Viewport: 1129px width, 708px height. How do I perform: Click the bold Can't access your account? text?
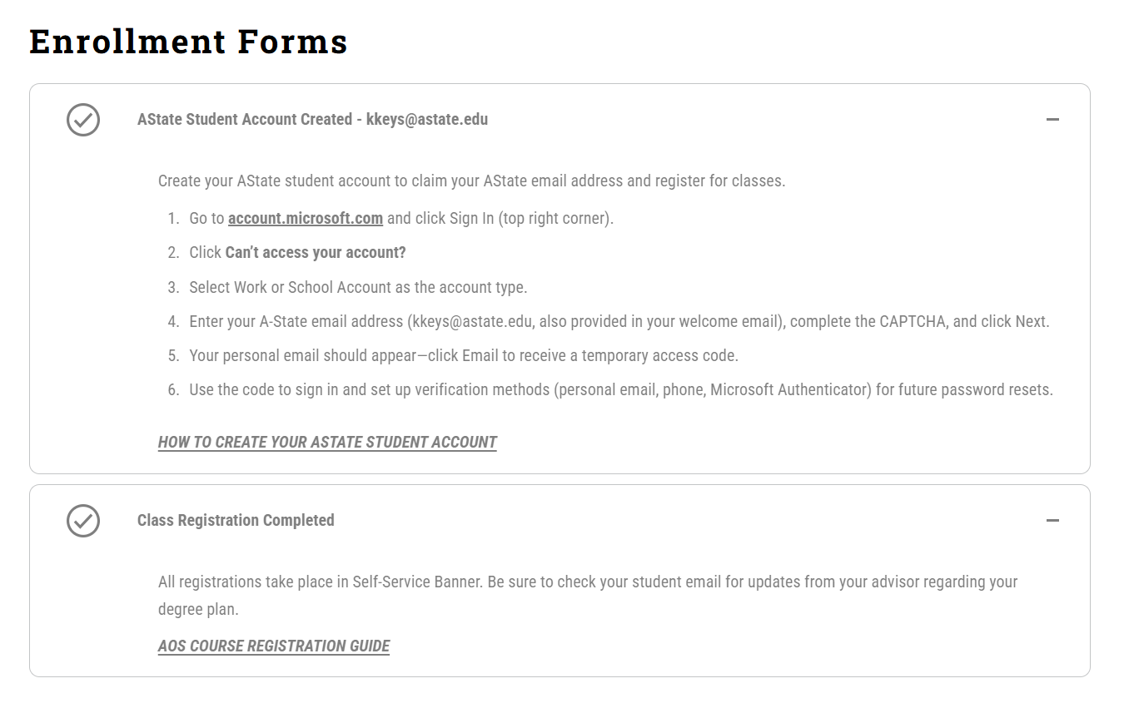(x=316, y=253)
